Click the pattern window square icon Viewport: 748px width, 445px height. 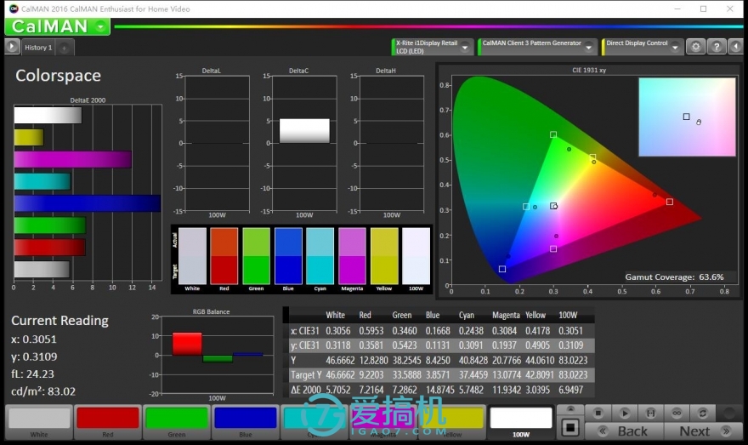pyautogui.click(x=570, y=427)
